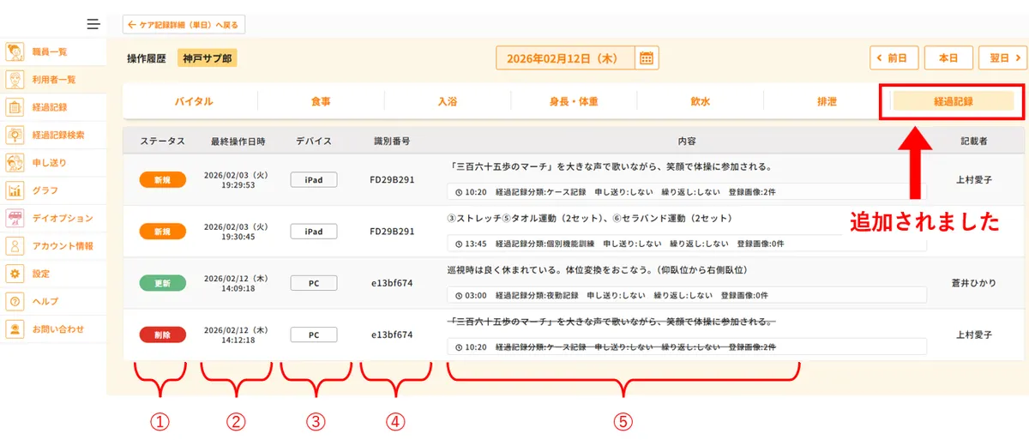Click the 2026年02月12日 date field
Viewport: 1029px width, 440px height.
click(566, 58)
